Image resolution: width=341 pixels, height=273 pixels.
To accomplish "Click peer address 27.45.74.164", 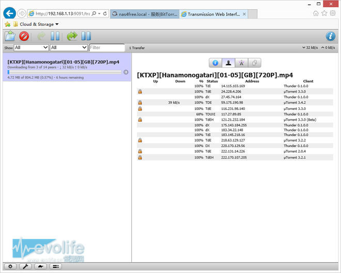I will point(231,97).
